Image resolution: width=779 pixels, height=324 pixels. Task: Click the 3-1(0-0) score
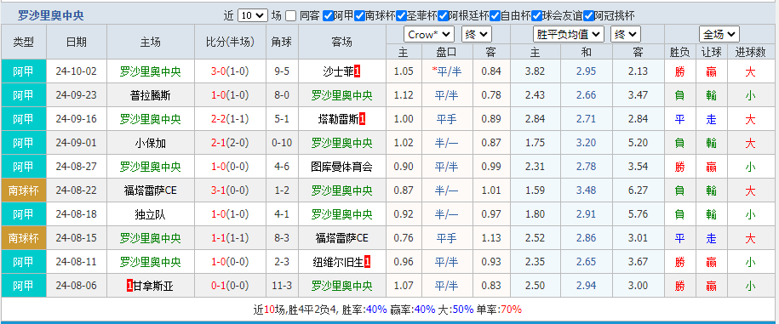point(230,190)
